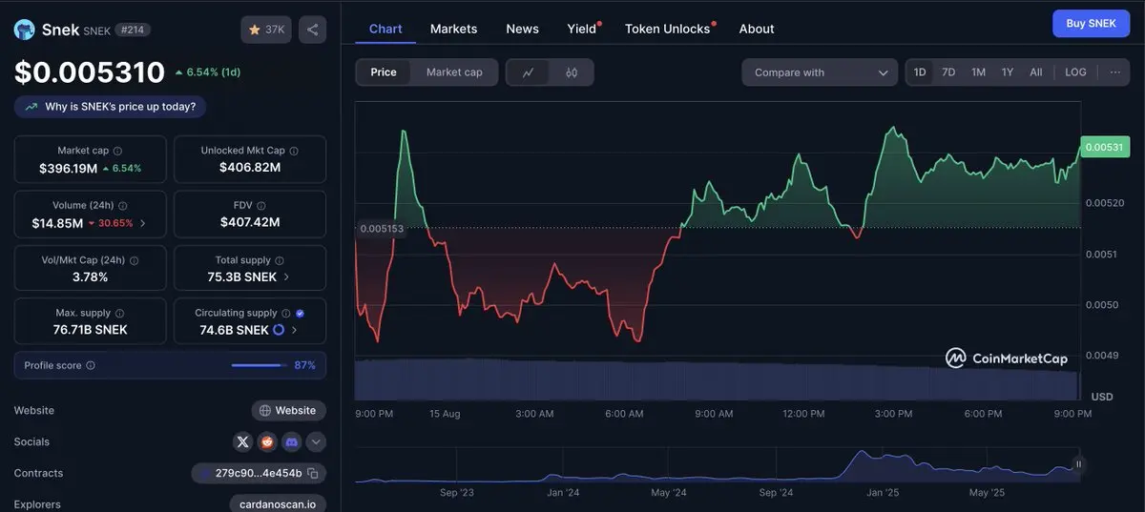Click info icon next to Volume (24h)
The height and width of the screenshot is (512, 1145).
pos(123,205)
